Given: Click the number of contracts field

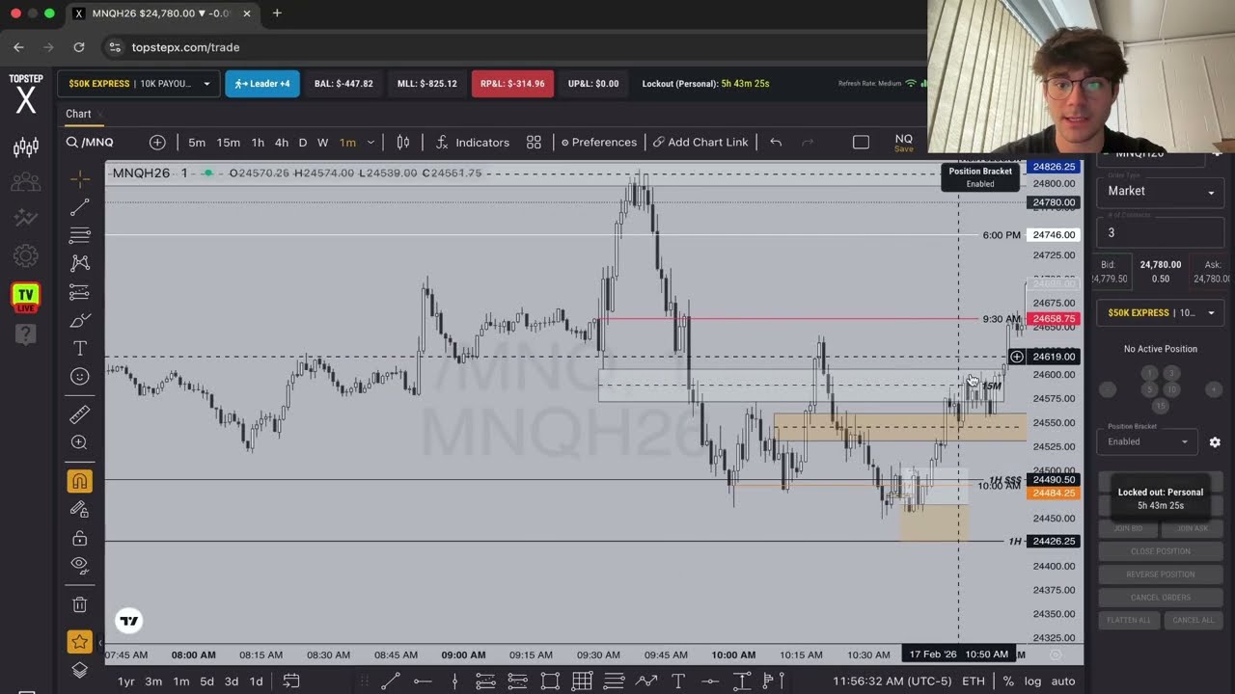Looking at the screenshot, I should point(1161,232).
